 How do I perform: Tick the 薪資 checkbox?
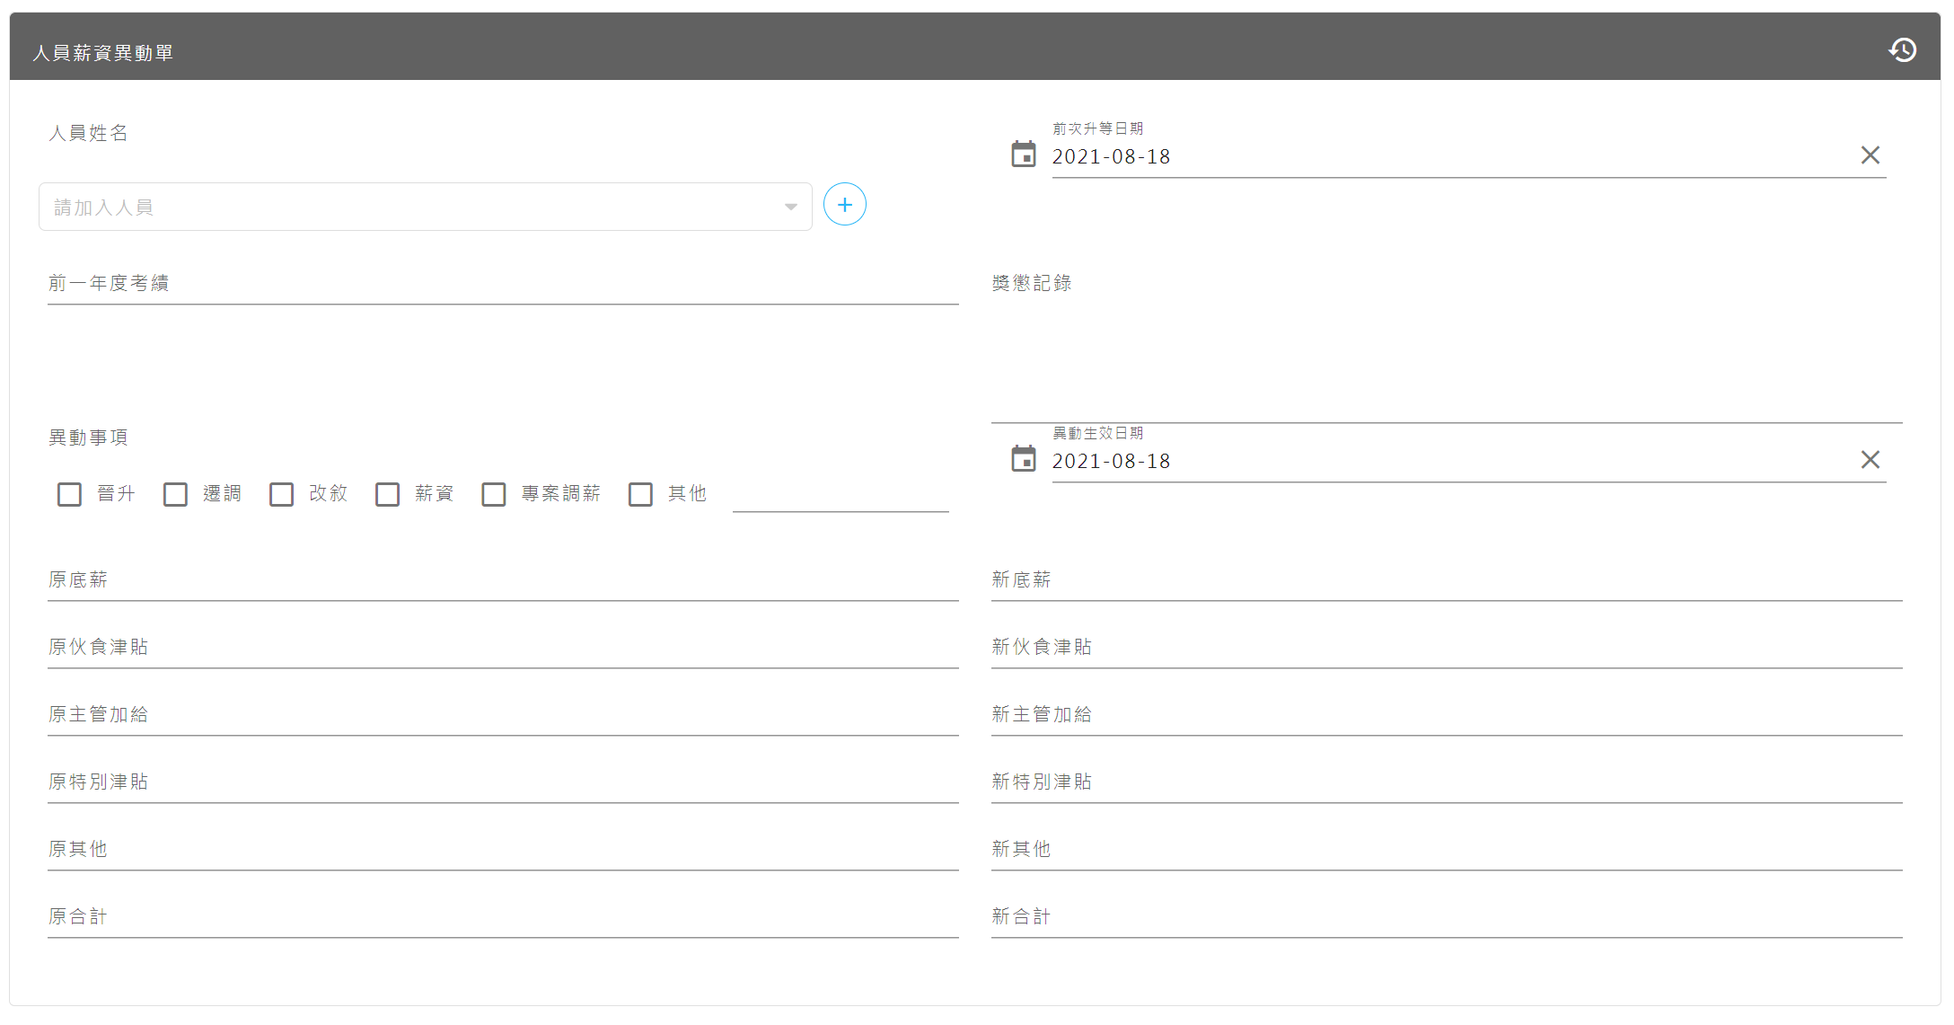pos(387,494)
